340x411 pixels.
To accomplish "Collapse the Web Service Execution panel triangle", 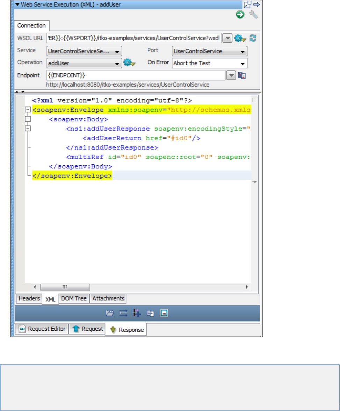I will point(17,5).
